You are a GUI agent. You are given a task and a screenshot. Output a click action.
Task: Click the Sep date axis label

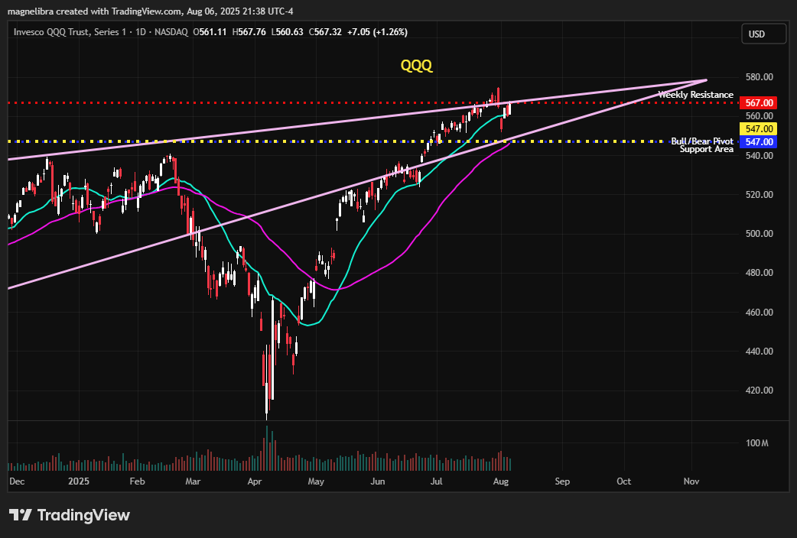[563, 481]
